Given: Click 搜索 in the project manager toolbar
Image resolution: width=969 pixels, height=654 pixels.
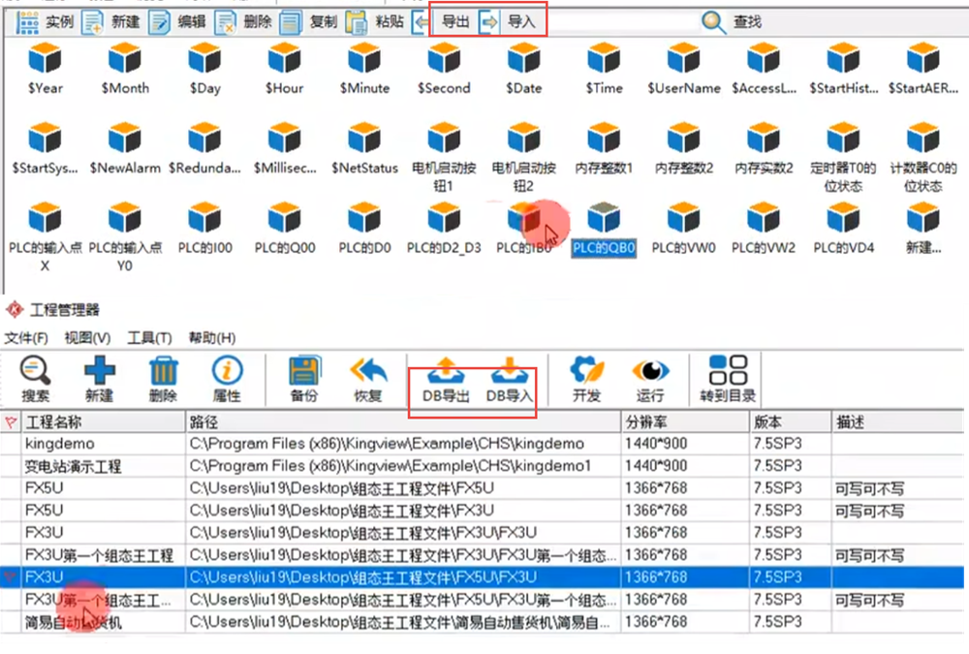Looking at the screenshot, I should (x=35, y=380).
